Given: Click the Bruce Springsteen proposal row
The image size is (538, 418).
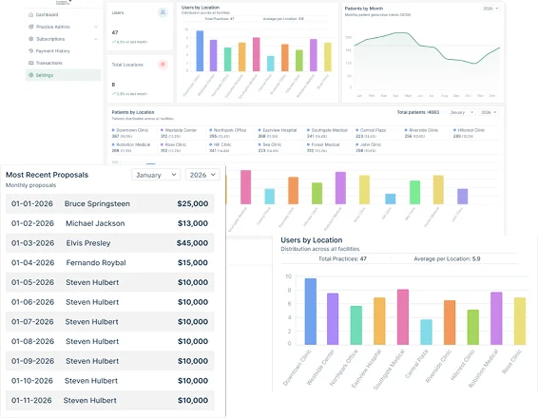Looking at the screenshot, I should (110, 203).
